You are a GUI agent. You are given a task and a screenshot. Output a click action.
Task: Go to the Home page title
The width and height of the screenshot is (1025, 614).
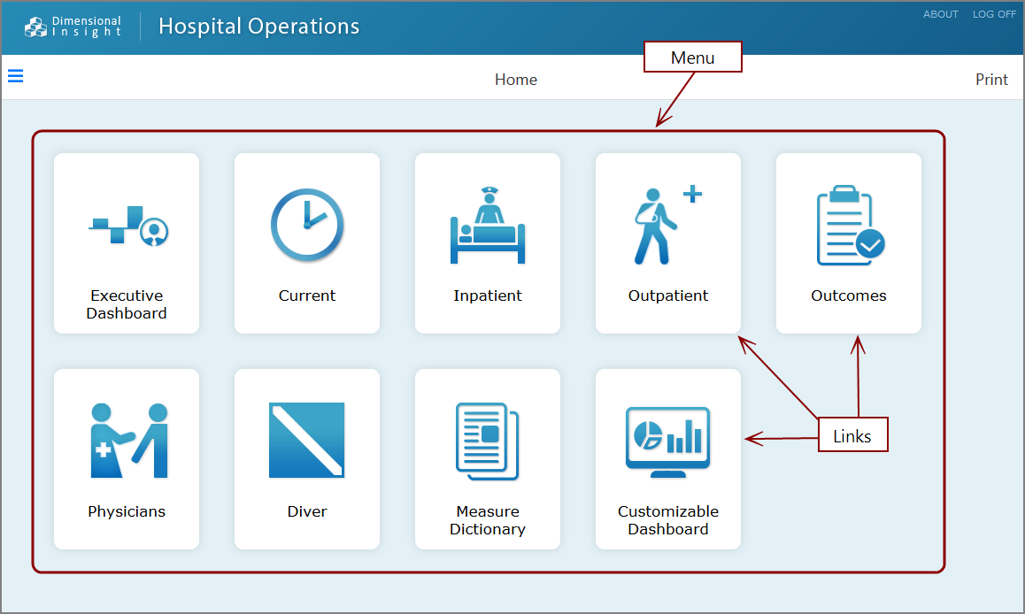coord(515,80)
